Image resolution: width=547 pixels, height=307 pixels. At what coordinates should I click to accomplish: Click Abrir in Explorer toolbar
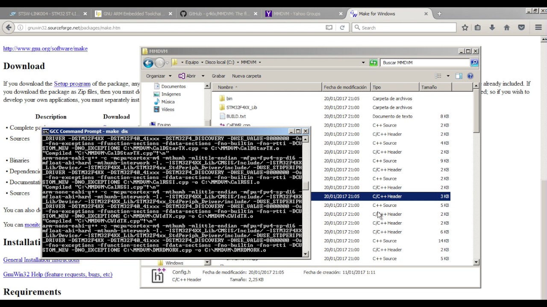pyautogui.click(x=187, y=76)
